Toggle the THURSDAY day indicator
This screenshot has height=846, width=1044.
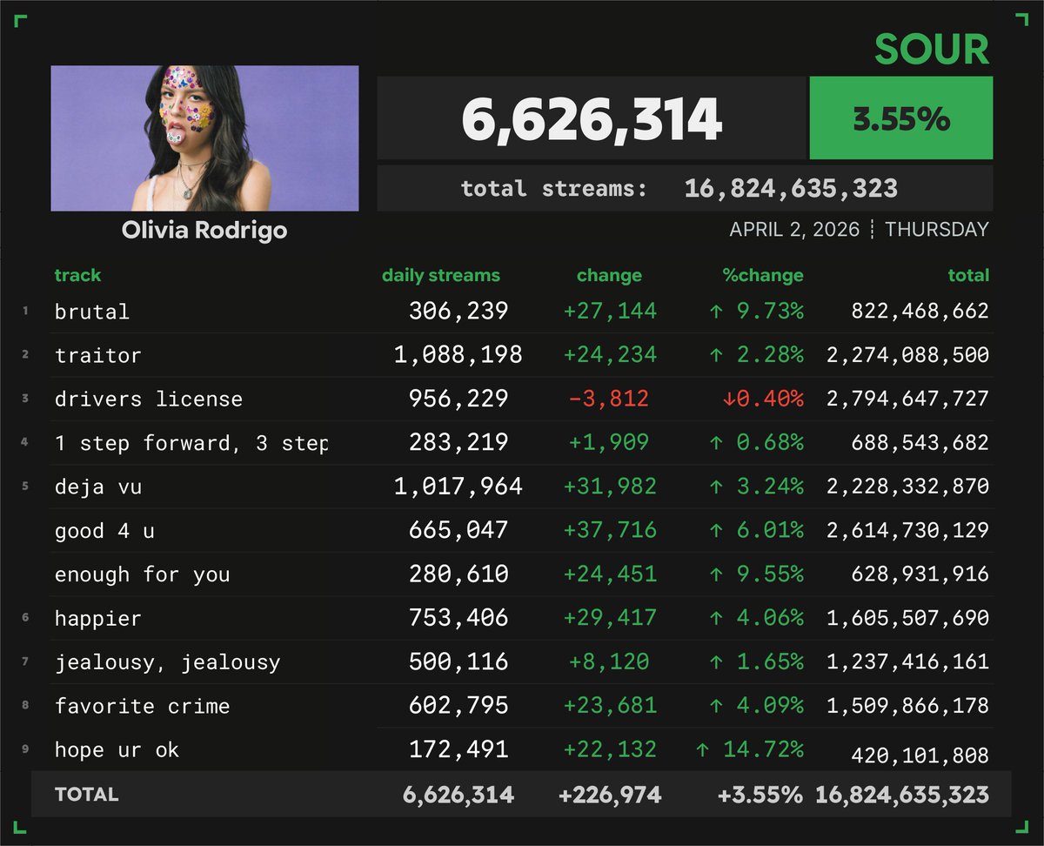point(936,229)
